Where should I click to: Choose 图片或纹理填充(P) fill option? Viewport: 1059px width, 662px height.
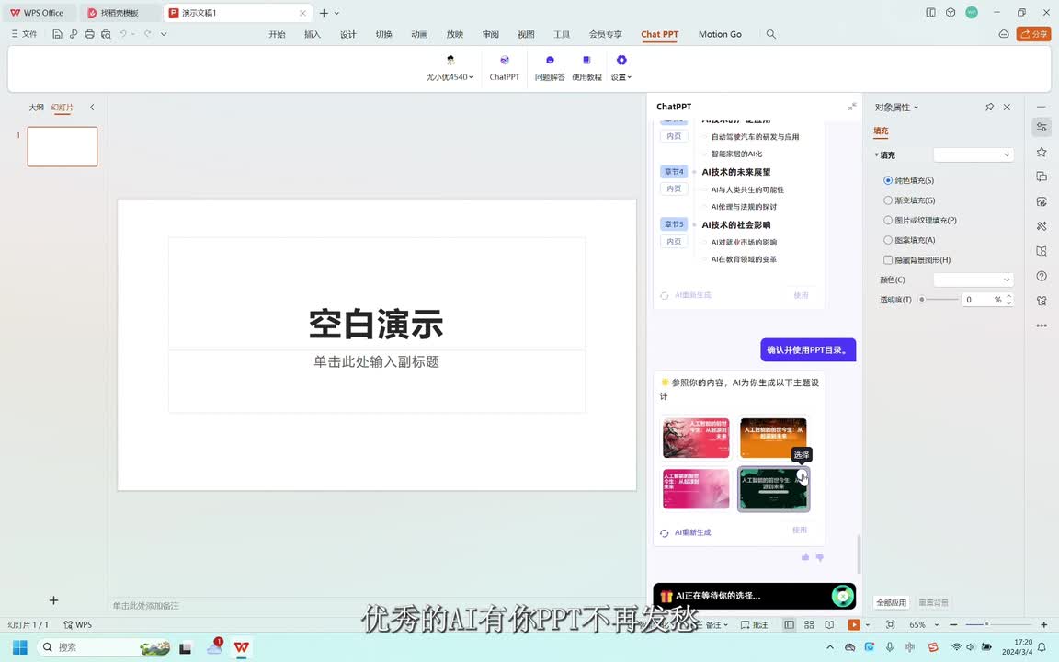tap(888, 221)
